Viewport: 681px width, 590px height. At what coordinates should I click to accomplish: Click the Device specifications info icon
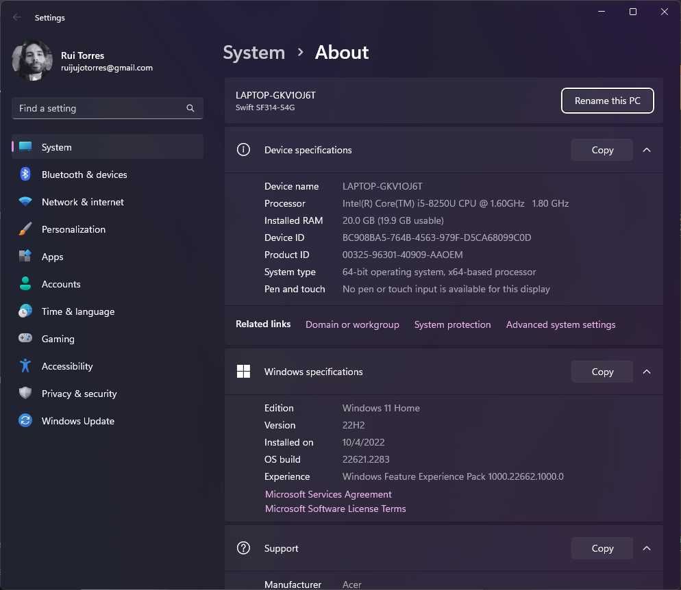coord(243,150)
